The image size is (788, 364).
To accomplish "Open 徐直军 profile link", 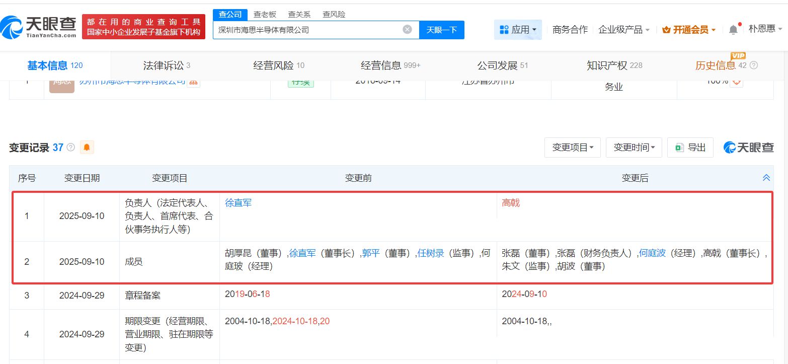I will coord(238,202).
